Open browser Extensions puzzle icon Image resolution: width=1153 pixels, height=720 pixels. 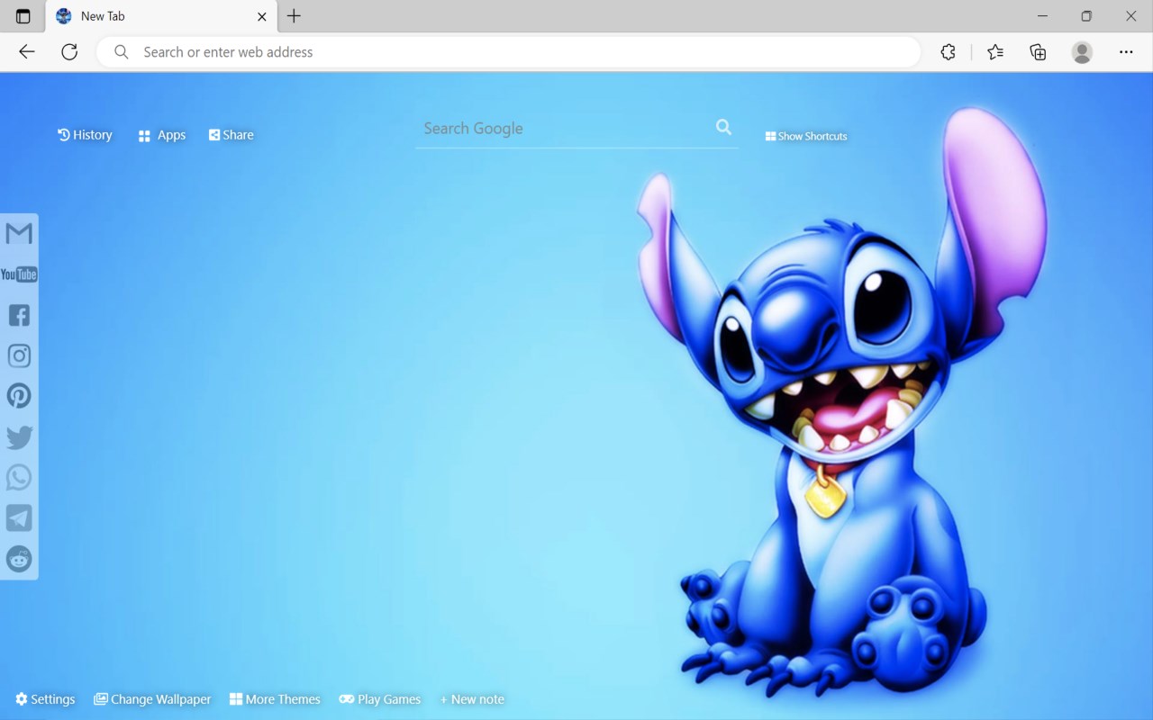[x=948, y=52]
